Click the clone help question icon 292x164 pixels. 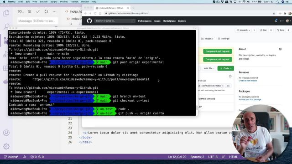[x=230, y=76]
